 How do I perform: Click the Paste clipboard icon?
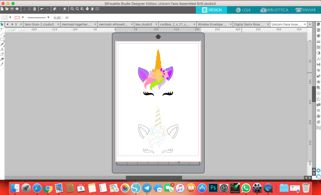pyautogui.click(x=35, y=9)
